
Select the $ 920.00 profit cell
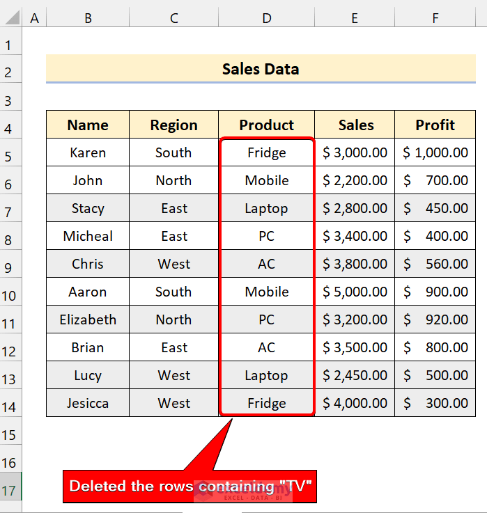click(435, 319)
